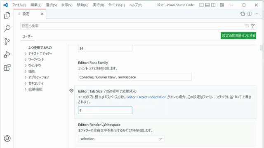264x148 pixels.
Task: Open the Extensions view
Action: coord(7,67)
